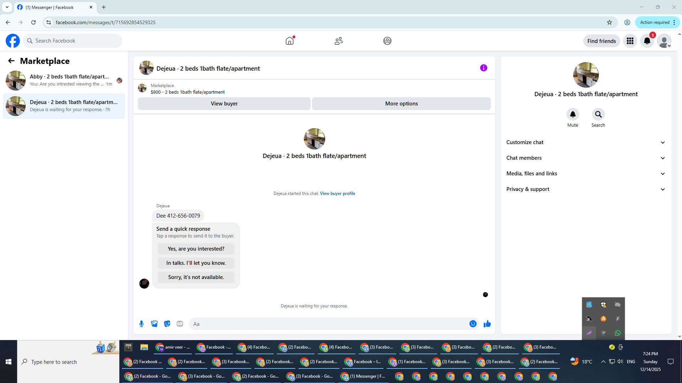Open the Windows notification center icon
The image size is (682, 383).
click(x=671, y=362)
